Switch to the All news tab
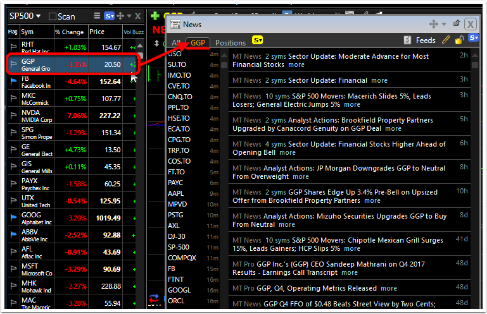Viewport: 487px width, 314px height. coord(176,43)
